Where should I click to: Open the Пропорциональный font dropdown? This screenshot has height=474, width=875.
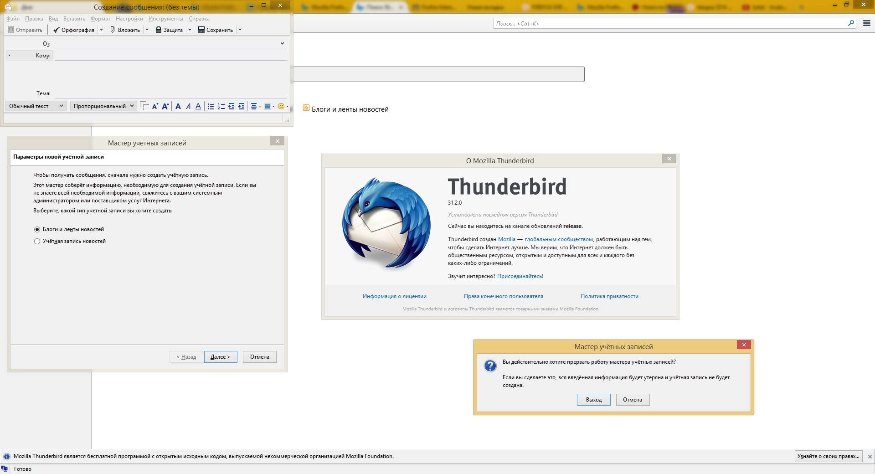tap(103, 106)
